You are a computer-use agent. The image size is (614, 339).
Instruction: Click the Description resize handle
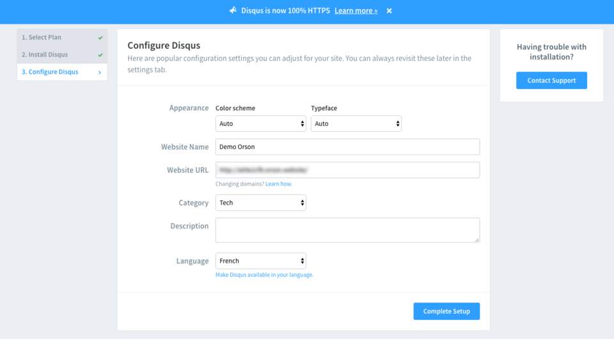pos(477,240)
